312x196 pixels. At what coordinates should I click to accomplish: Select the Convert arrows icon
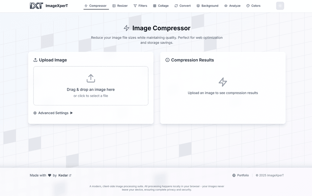[x=176, y=6]
